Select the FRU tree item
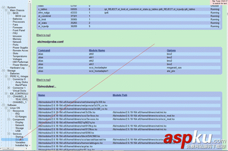 [x=15, y=33]
